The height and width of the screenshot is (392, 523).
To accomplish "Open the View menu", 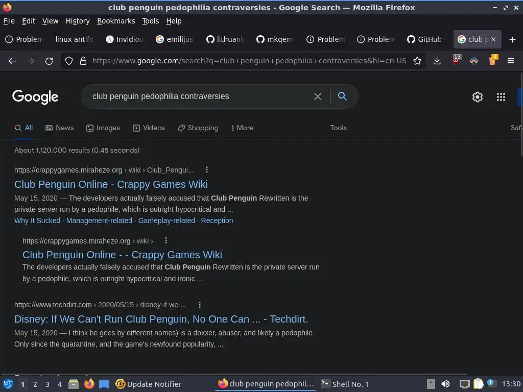I will pos(50,21).
